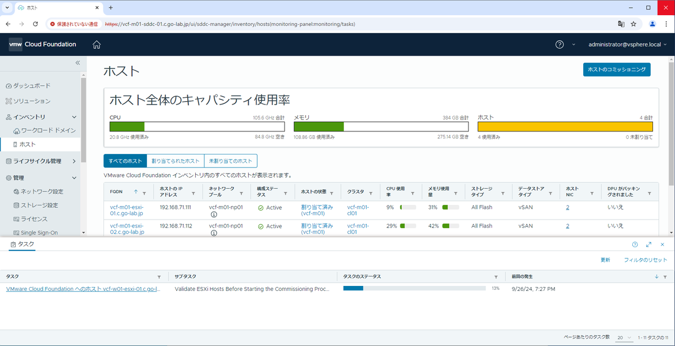Expand the タスク panel to full size
This screenshot has height=346, width=675.
[x=649, y=244]
